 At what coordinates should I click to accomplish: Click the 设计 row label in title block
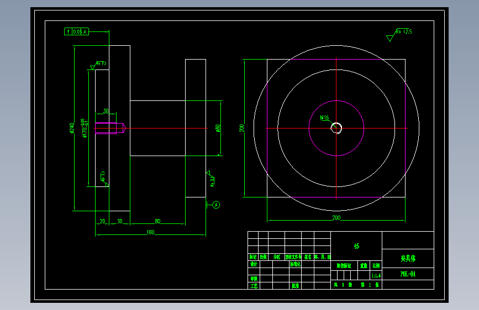tap(254, 264)
